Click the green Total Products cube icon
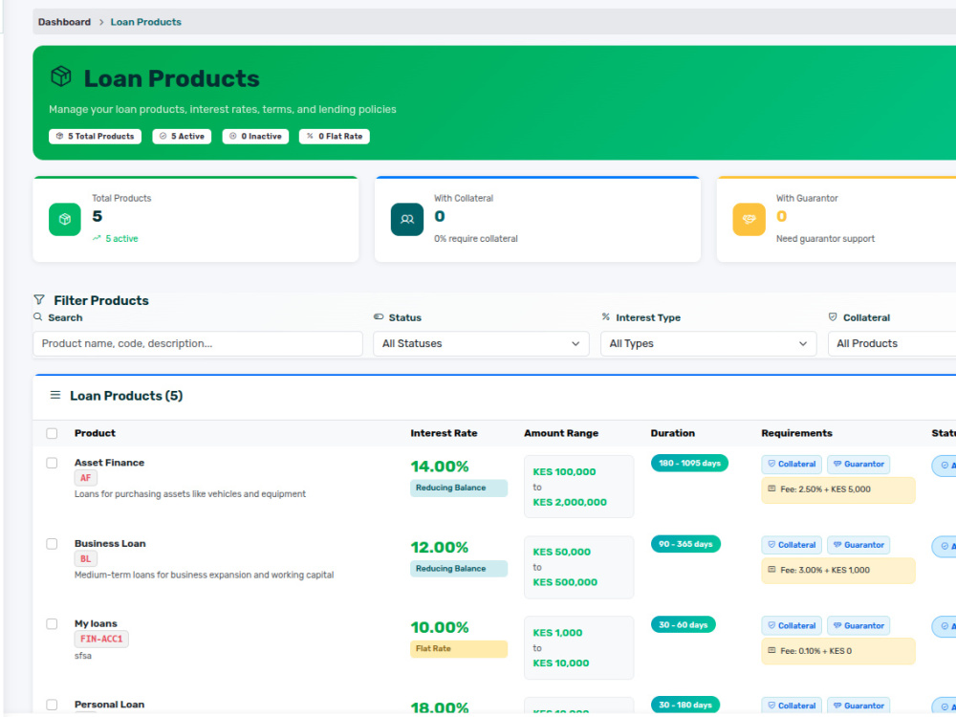Viewport: 956px width, 717px height. [x=65, y=219]
